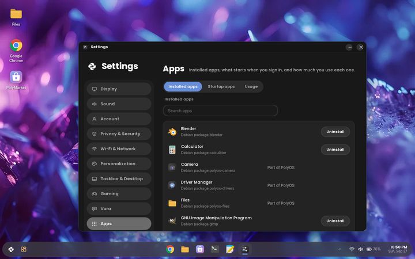This screenshot has width=415, height=259.
Task: Open Sound settings in sidebar
Action: [x=119, y=104]
